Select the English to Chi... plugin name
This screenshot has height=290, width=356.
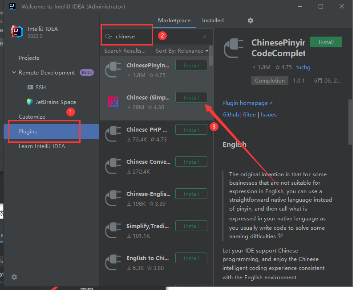click(x=148, y=258)
